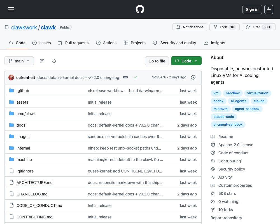Open commit history clock icon
The width and height of the screenshot is (280, 224).
click(x=193, y=77)
